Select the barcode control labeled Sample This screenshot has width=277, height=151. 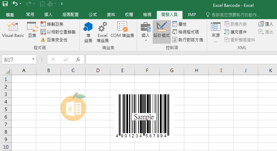click(144, 116)
